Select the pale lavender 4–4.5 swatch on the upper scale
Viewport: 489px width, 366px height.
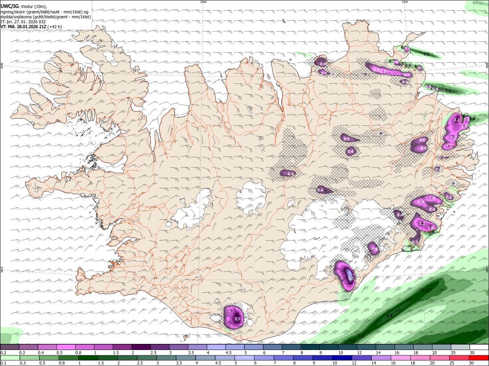pyautogui.click(x=216, y=347)
